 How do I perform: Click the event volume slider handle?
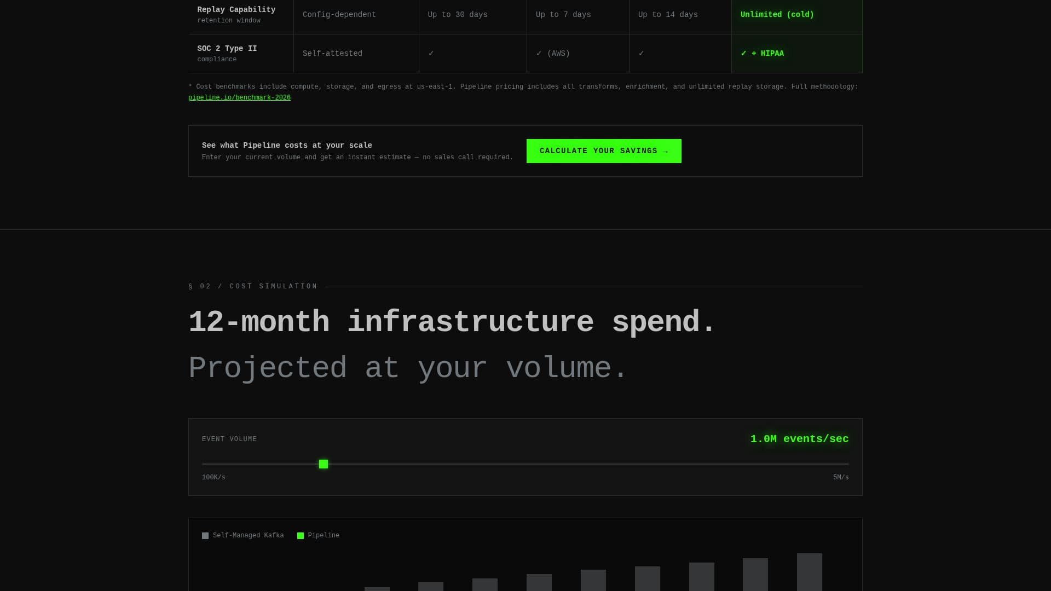click(324, 464)
